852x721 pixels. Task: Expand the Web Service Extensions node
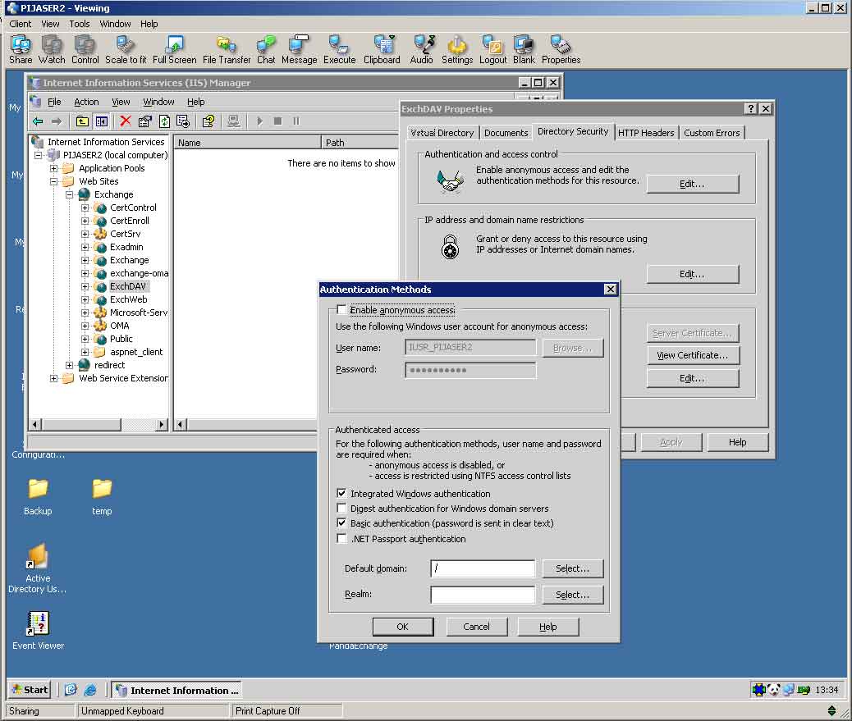(x=54, y=378)
